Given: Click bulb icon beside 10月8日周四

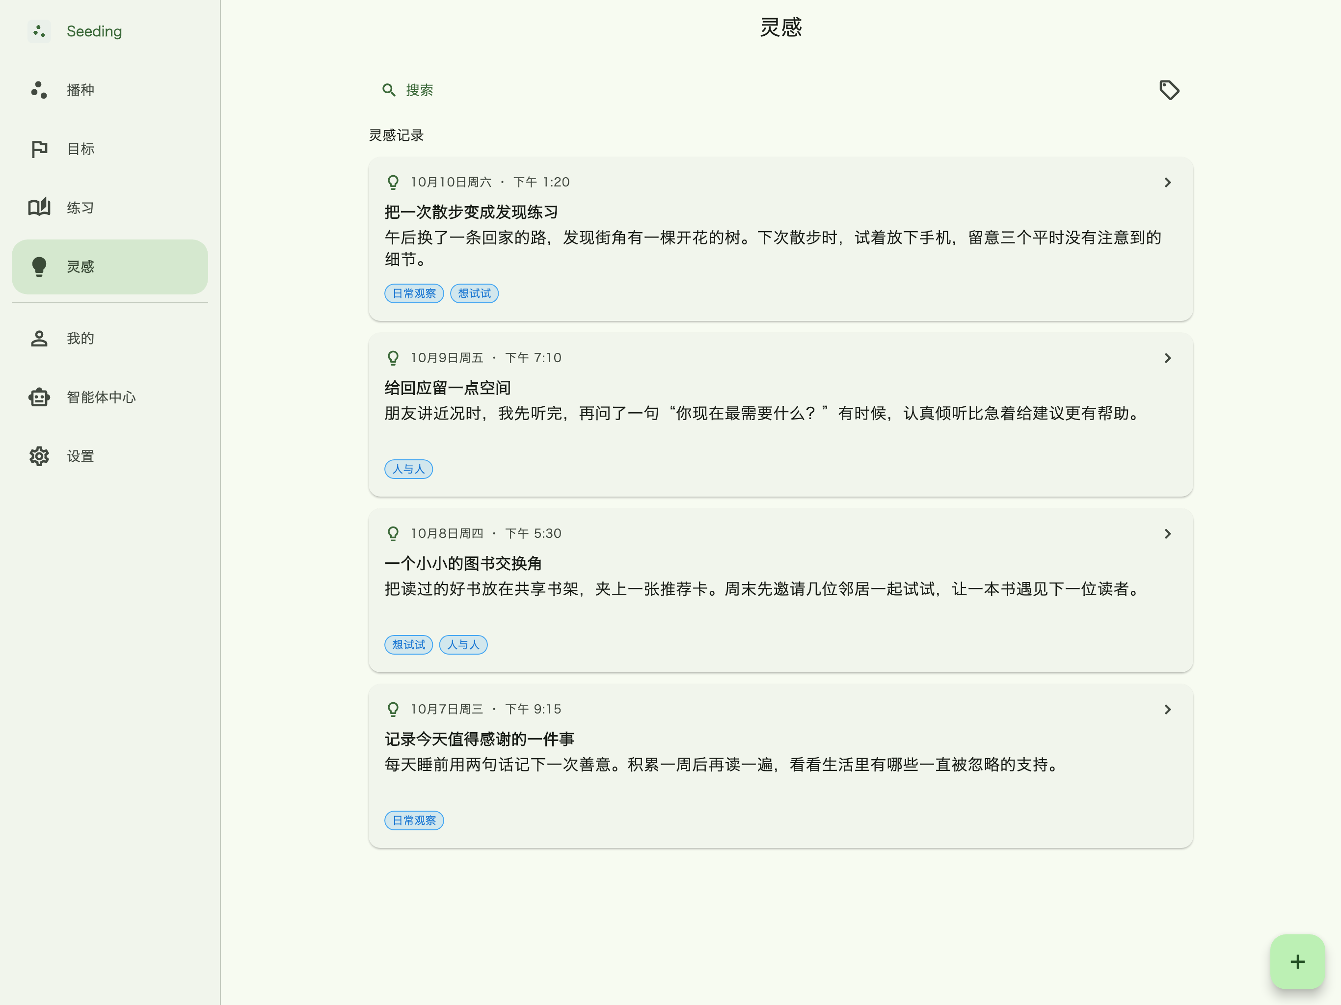Looking at the screenshot, I should pos(393,533).
